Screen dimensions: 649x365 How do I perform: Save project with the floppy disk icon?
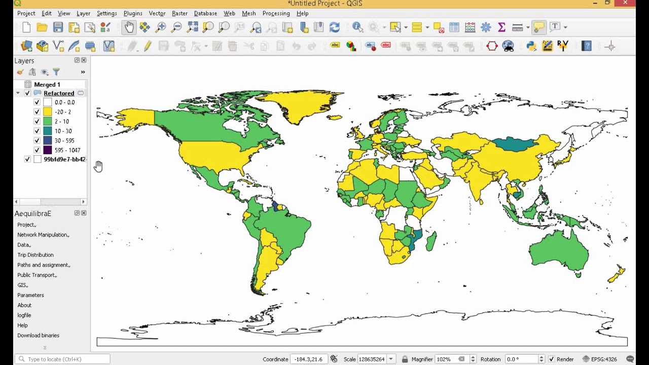tap(58, 27)
